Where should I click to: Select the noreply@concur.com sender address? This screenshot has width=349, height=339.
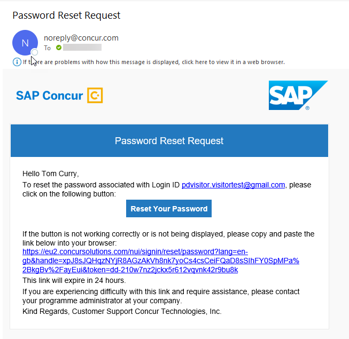81,38
